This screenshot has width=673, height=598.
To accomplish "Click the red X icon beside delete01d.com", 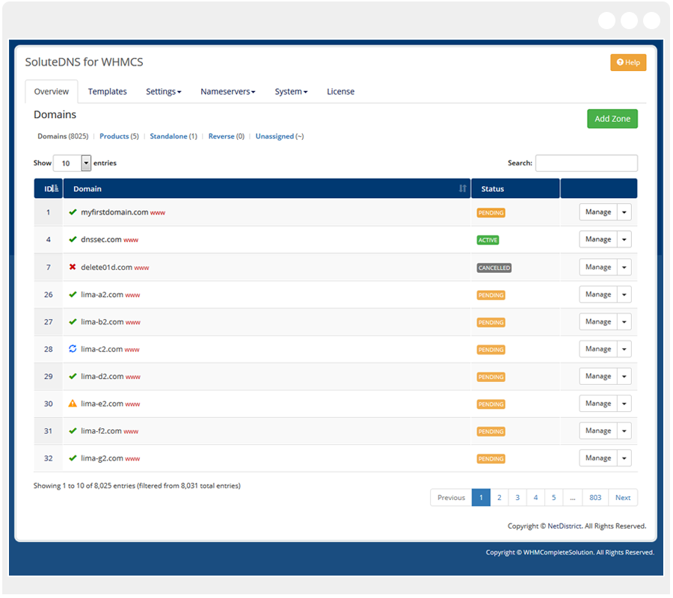I will (x=73, y=267).
